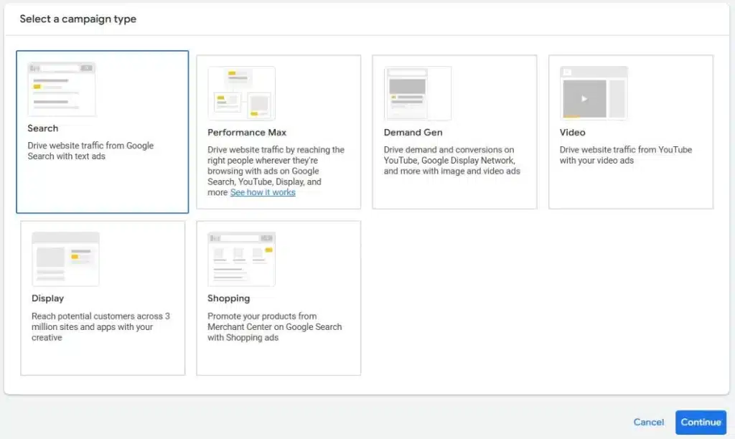Choose the Demand Gen campaign title
The width and height of the screenshot is (735, 439).
[413, 133]
